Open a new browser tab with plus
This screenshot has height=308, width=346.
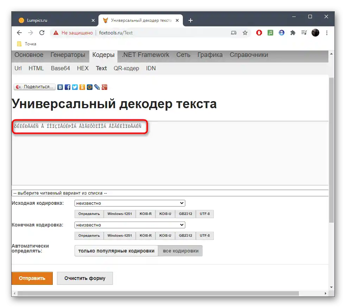[x=191, y=20]
